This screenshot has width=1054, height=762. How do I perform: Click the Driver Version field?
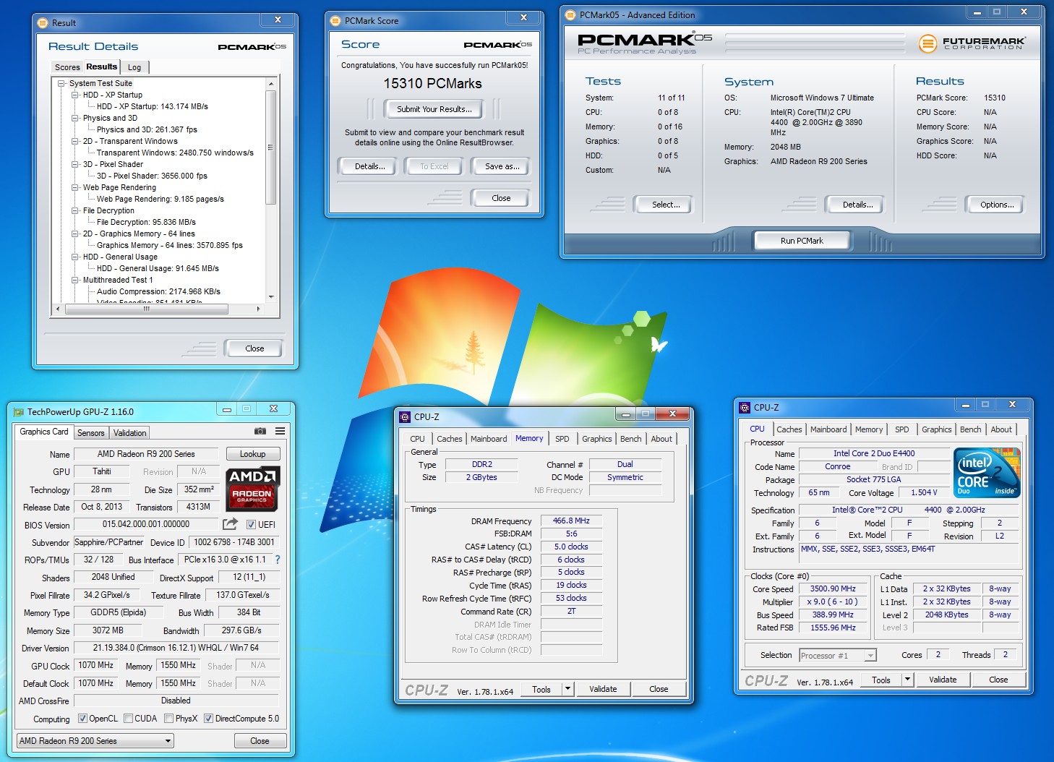[176, 648]
